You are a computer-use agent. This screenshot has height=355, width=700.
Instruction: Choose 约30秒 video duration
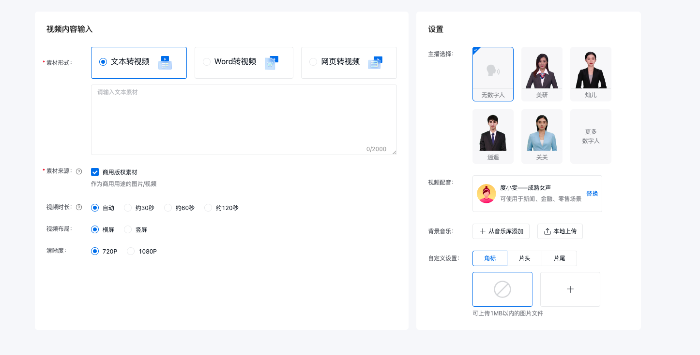[128, 208]
